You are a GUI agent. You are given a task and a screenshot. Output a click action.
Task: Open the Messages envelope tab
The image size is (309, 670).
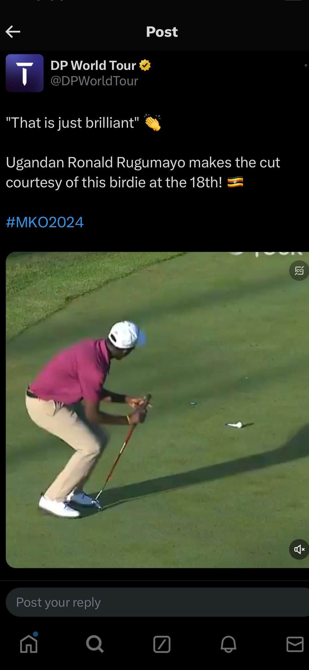295,644
